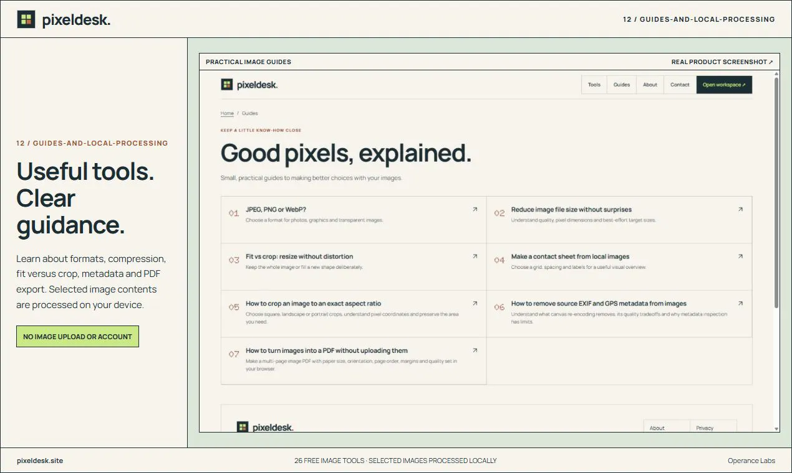Open the Tools nav item

coord(594,85)
